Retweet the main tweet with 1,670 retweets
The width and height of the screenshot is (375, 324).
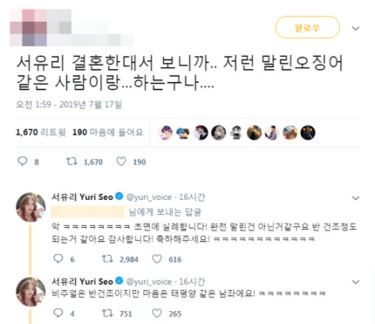pyautogui.click(x=71, y=161)
